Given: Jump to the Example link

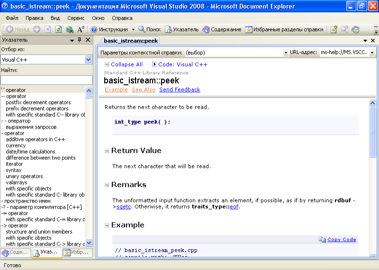Looking at the screenshot, I should [x=116, y=89].
